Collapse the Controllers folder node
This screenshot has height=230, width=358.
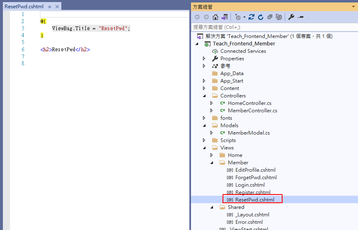[x=204, y=96]
